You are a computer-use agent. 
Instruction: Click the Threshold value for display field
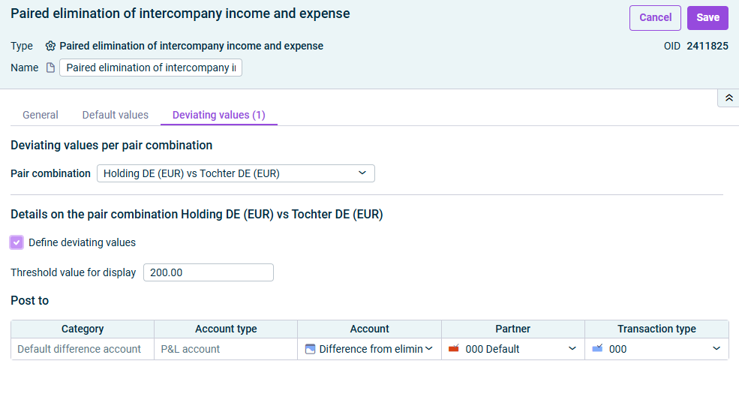(x=209, y=272)
